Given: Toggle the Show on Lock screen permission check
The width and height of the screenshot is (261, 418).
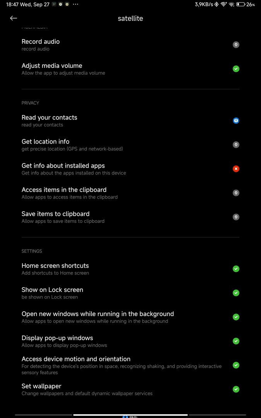Looking at the screenshot, I should 236,293.
